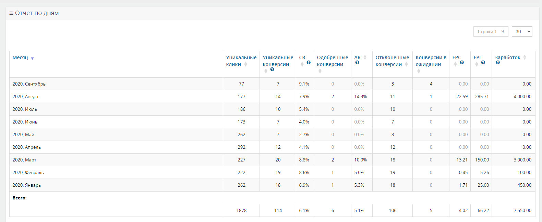Click sort arrows next to Уникальные клики
This screenshot has height=222, width=542.
245,64
